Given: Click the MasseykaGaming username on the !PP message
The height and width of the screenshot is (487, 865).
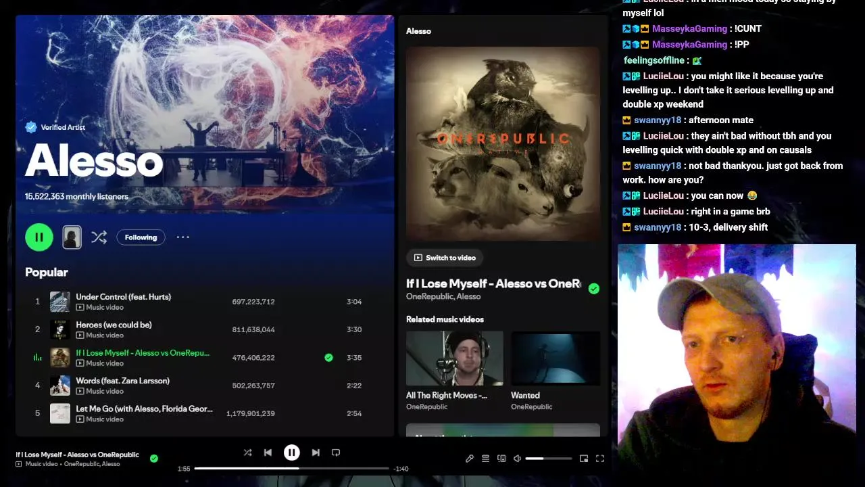Looking at the screenshot, I should [x=689, y=45].
